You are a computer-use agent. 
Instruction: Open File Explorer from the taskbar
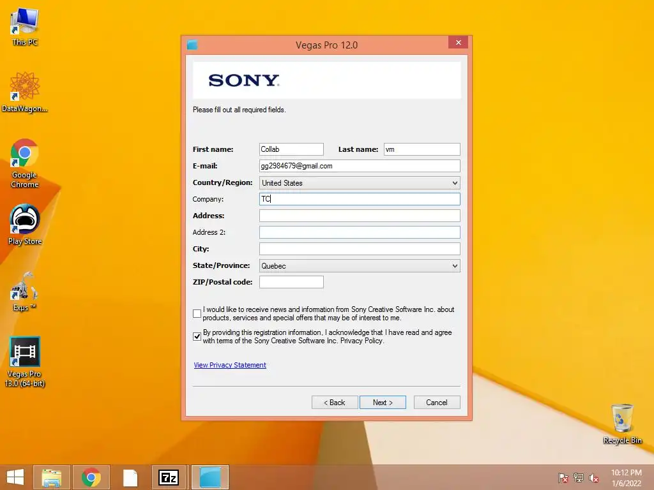(x=52, y=477)
